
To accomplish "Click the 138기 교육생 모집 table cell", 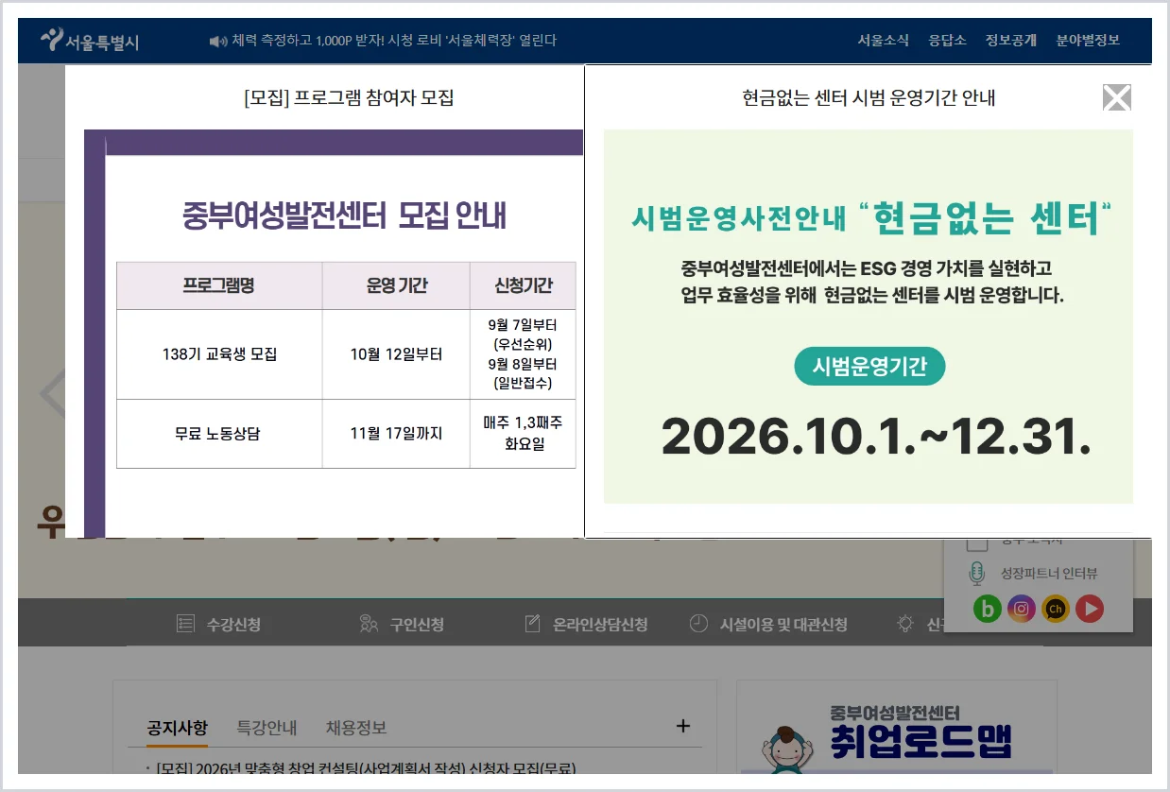I will point(219,354).
